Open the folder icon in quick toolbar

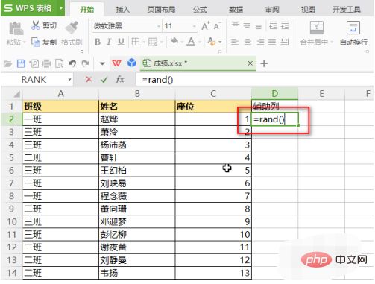click(7, 63)
